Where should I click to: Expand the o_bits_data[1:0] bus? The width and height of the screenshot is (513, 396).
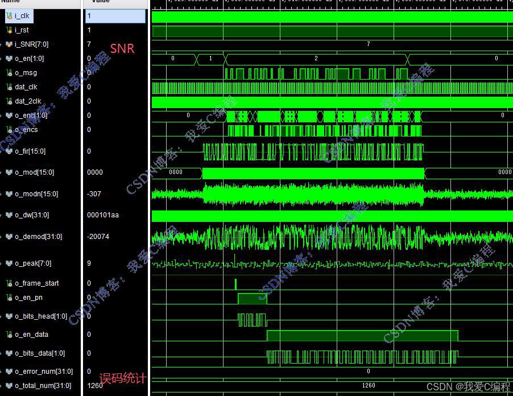click(x=1, y=353)
